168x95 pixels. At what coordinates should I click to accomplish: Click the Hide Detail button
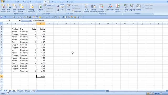click(148, 8)
